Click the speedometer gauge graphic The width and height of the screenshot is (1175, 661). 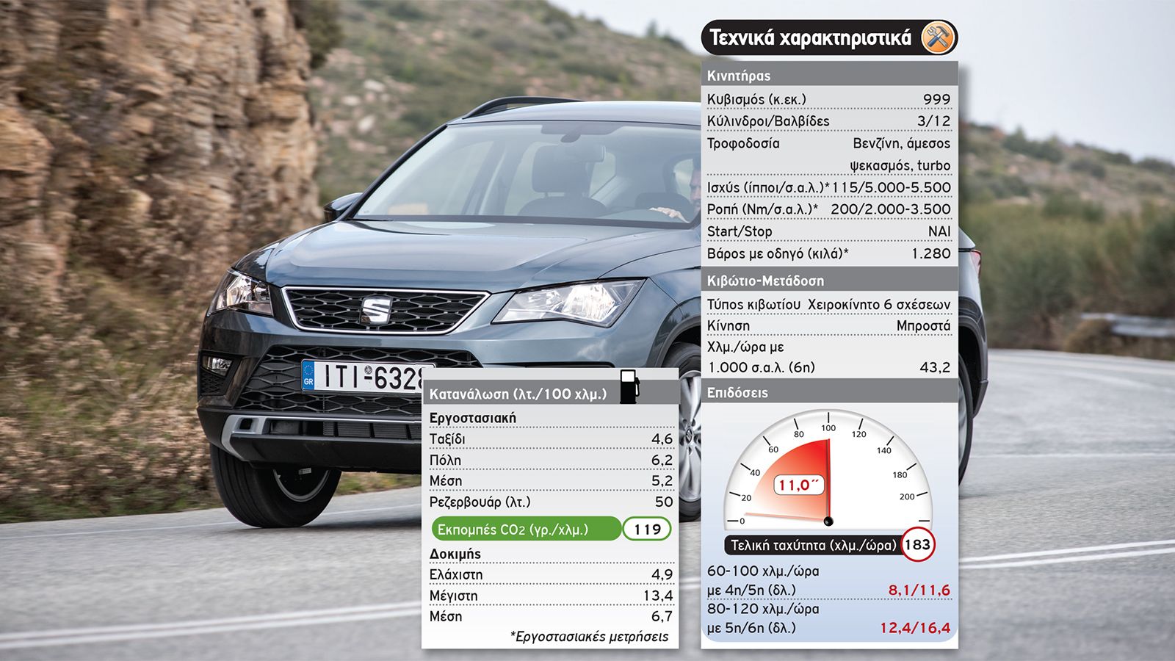pyautogui.click(x=828, y=470)
